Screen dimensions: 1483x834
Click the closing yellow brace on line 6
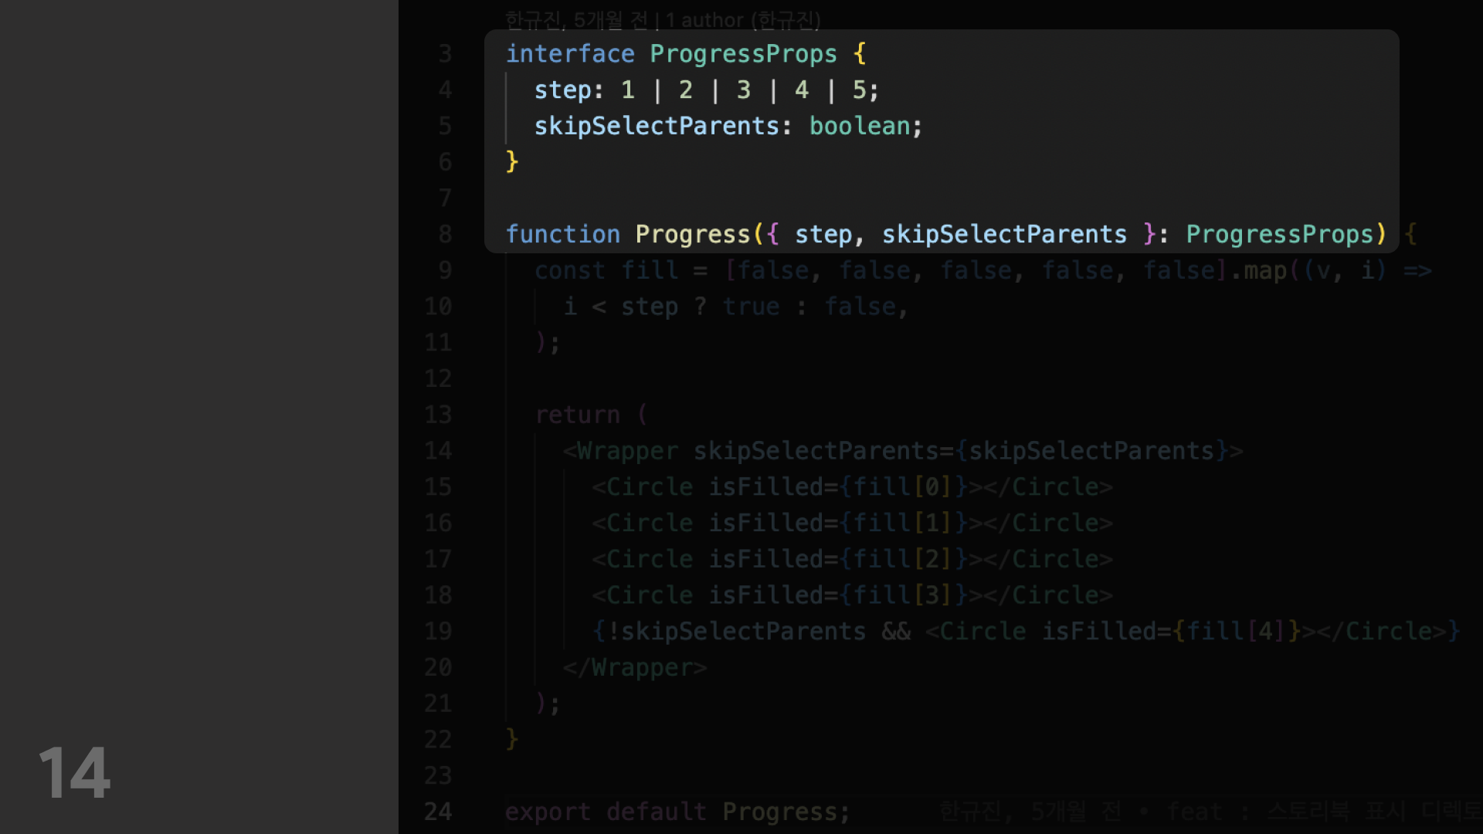tap(511, 161)
